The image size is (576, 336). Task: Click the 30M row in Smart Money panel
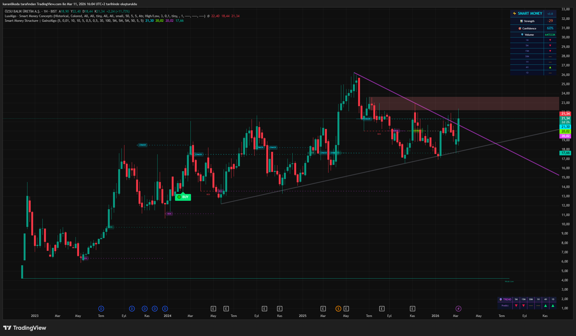pyautogui.click(x=533, y=56)
